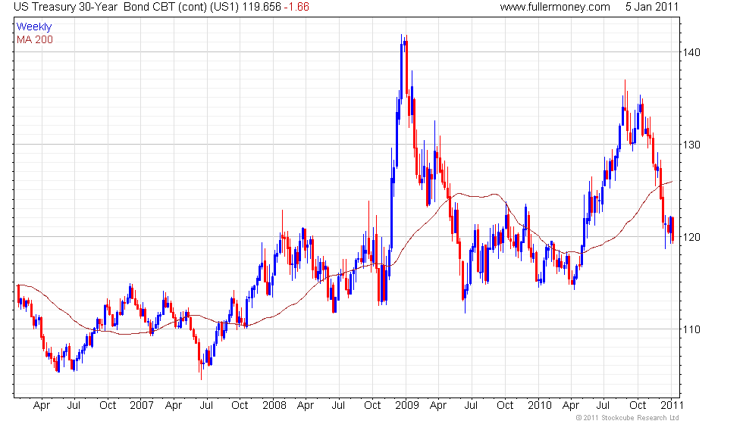
Task: Click the chart title US Treasury 30-Year Bond
Action: point(94,7)
